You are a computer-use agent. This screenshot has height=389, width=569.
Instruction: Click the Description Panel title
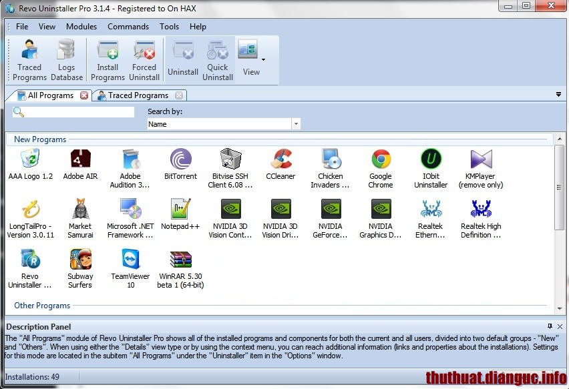point(39,327)
